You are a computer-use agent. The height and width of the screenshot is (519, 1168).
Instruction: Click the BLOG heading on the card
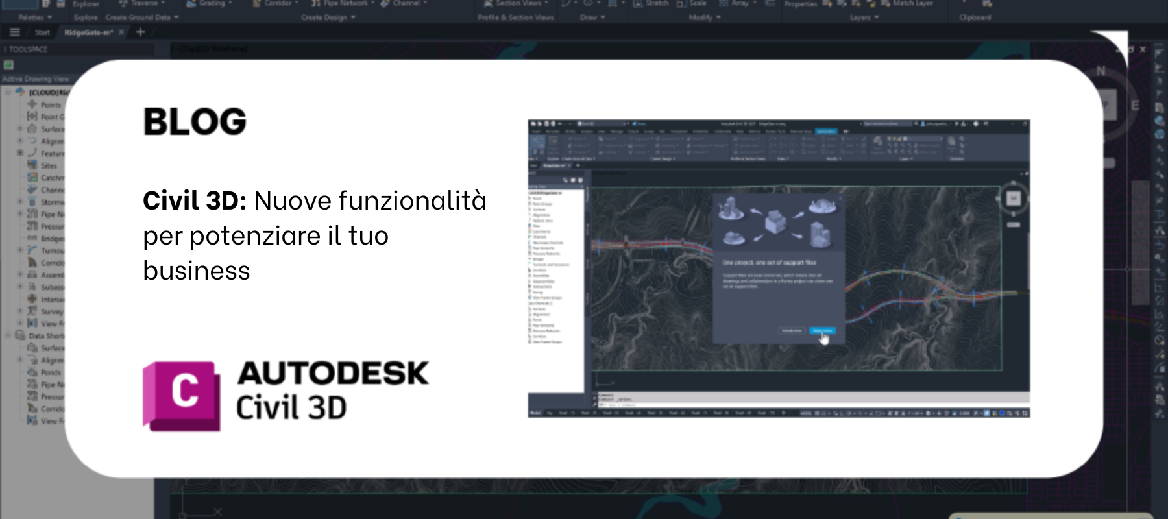click(195, 121)
